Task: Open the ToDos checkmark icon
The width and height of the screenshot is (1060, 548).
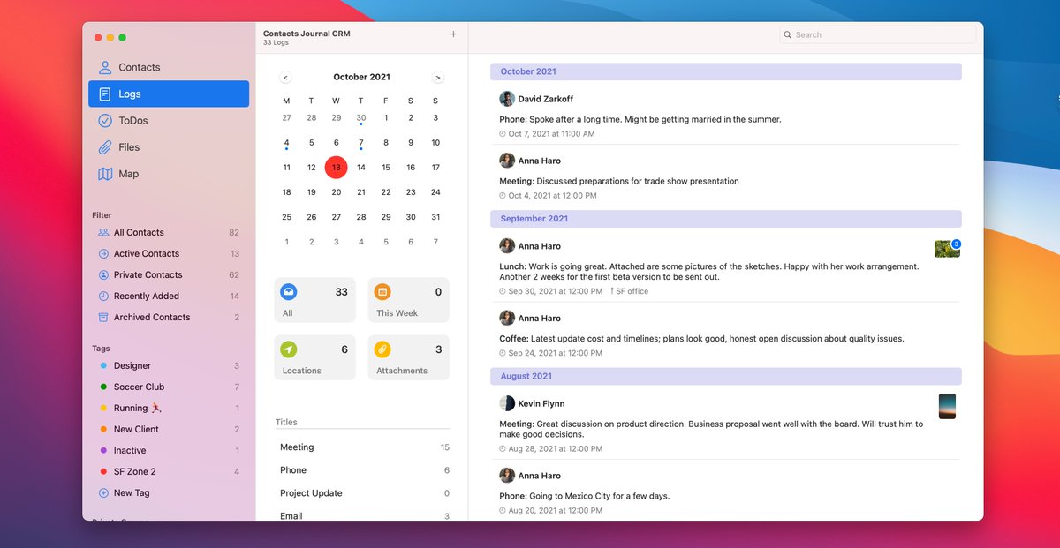Action: pos(105,121)
